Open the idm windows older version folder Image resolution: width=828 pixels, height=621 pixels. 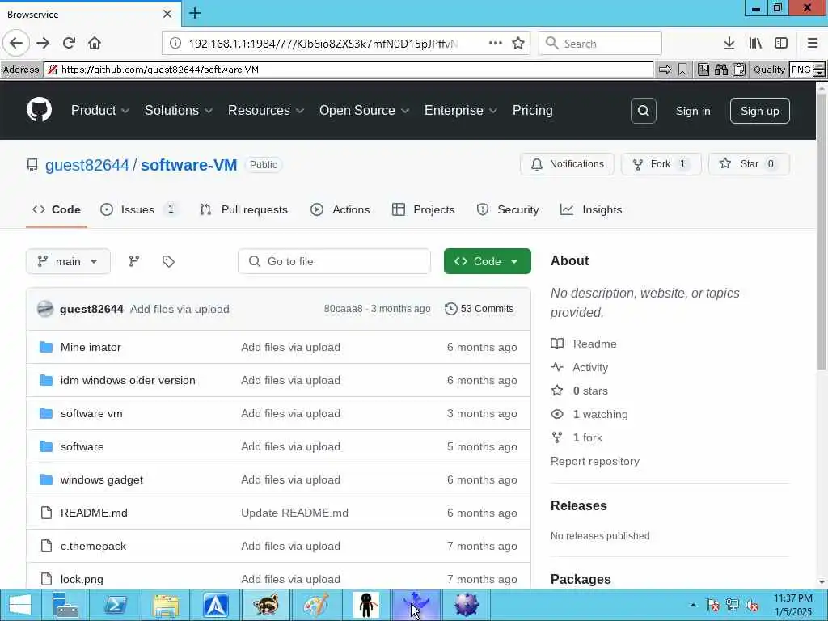(x=128, y=380)
